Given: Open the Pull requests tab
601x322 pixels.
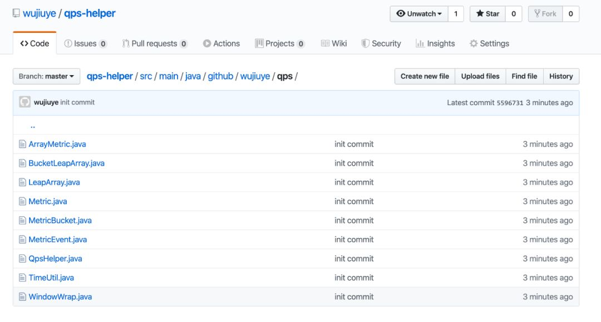Looking at the screenshot, I should click(x=155, y=43).
